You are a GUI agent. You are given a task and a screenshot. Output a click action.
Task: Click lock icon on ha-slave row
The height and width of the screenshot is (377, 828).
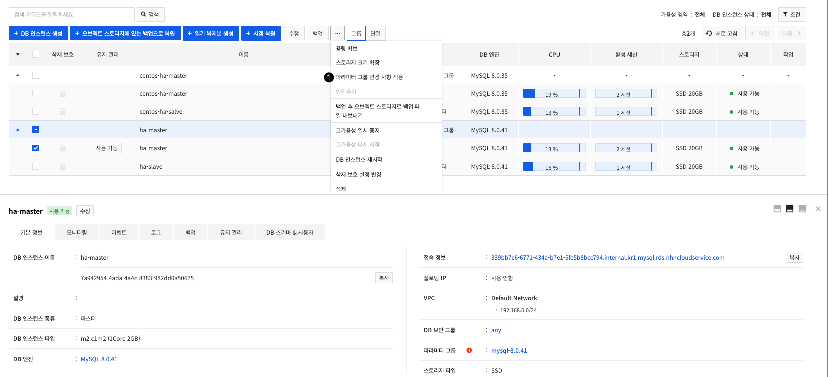(63, 166)
